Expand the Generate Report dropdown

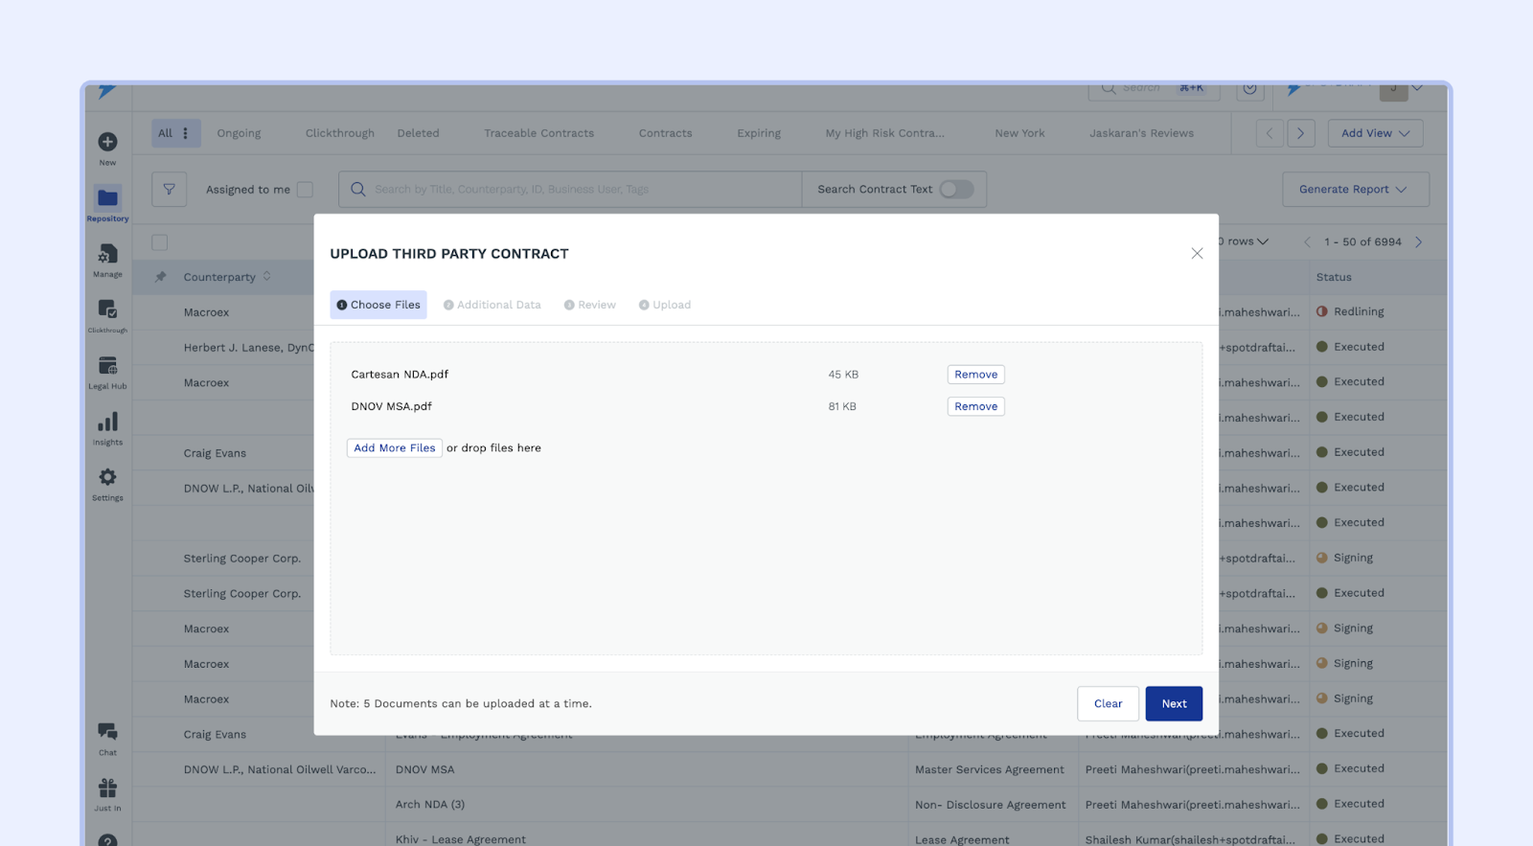pos(1354,190)
